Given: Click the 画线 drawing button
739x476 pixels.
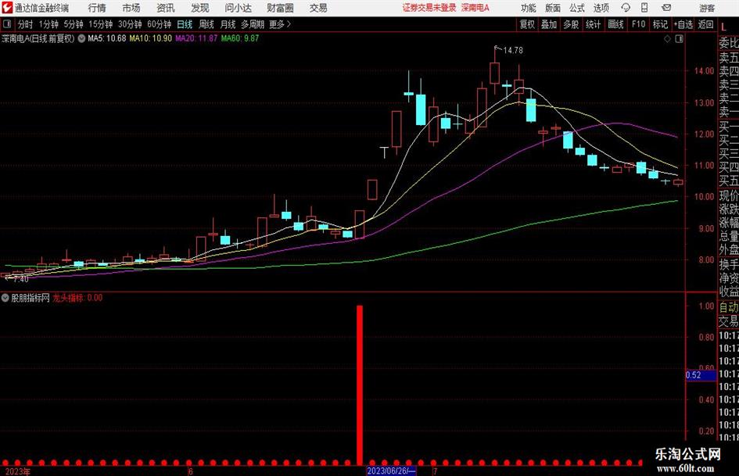Looking at the screenshot, I should pyautogui.click(x=615, y=24).
